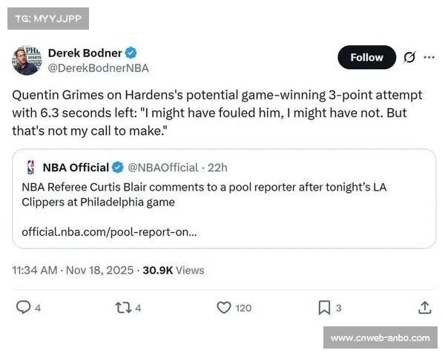Click the Grok slash-circle icon
Viewport: 445px width, 356px height.
[409, 57]
